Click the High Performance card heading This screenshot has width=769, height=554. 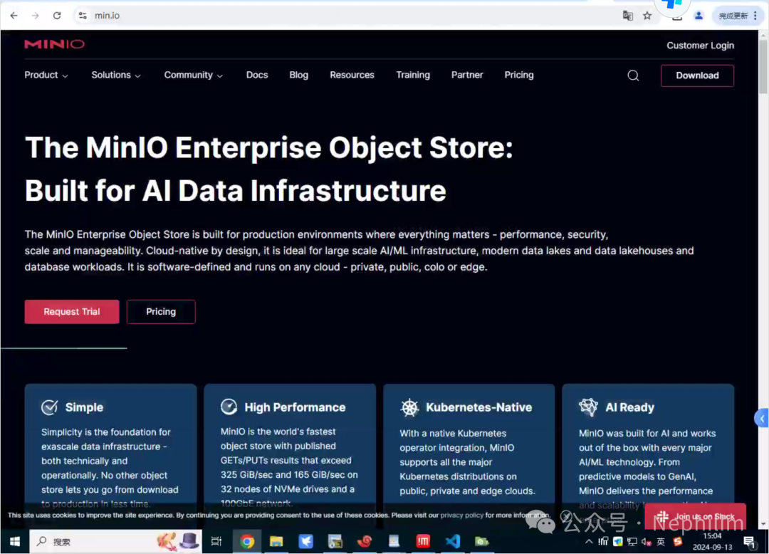[x=295, y=407]
